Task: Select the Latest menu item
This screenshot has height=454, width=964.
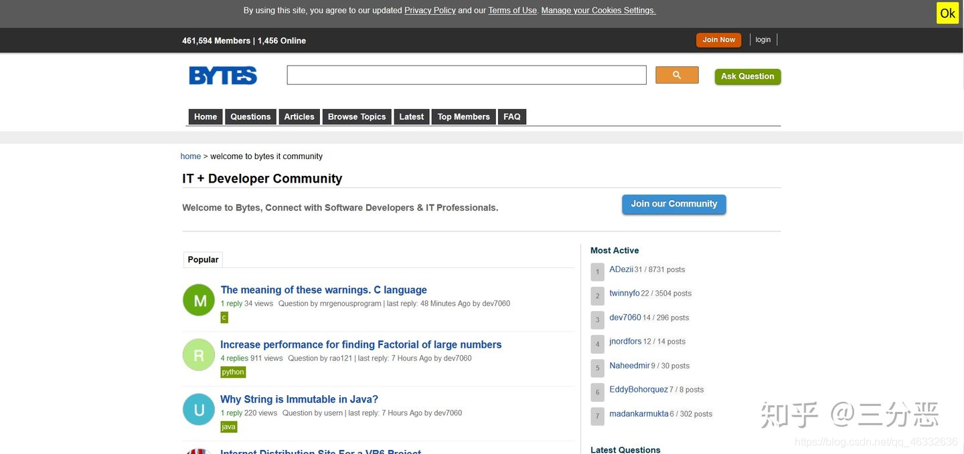Action: point(412,117)
